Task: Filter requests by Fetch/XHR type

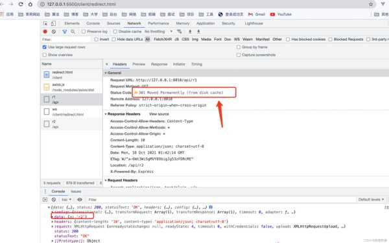Action: pos(163,40)
